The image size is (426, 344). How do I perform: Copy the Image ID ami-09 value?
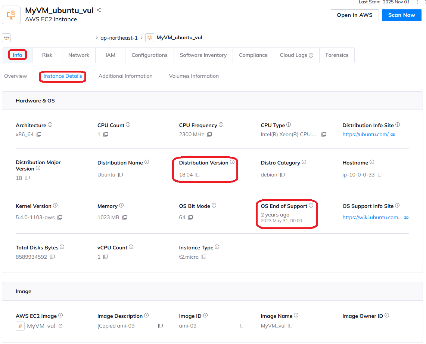[242, 326]
